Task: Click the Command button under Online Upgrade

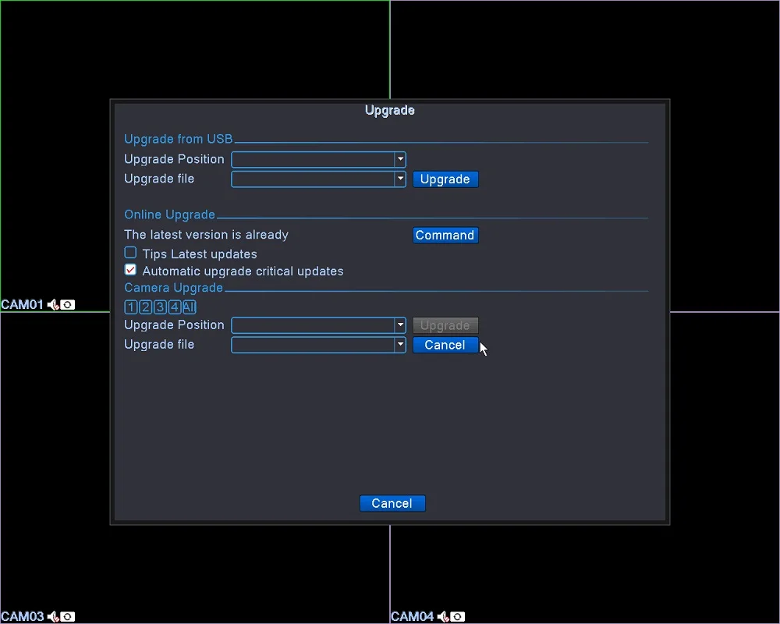Action: 445,236
